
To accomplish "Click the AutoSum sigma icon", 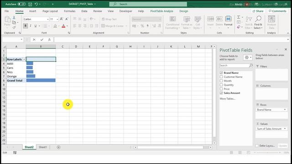I will (239, 17).
